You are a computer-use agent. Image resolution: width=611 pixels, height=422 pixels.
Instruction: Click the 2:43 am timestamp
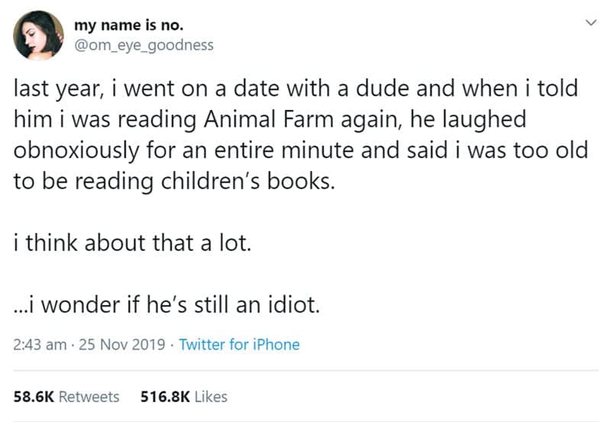click(x=39, y=344)
